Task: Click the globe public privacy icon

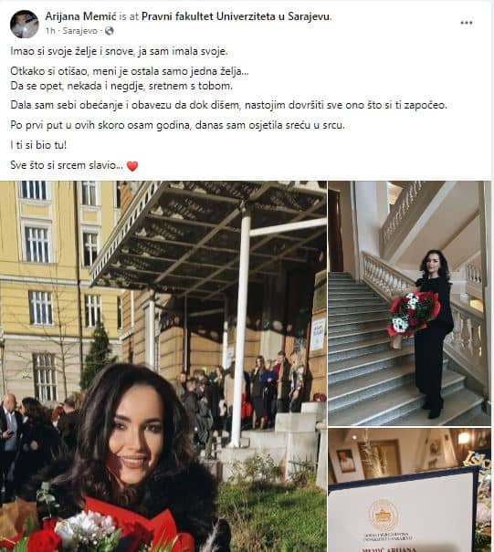Action: 110,31
